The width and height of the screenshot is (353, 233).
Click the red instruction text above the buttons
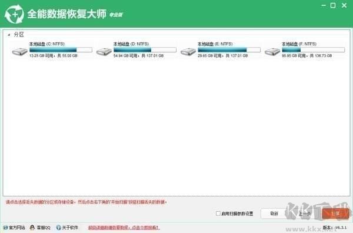86,202
